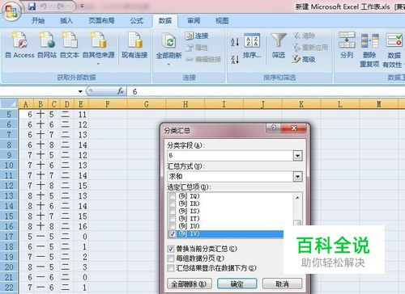Click the select-all corner of the sheet
Viewport: 405px width, 294px height.
click(x=9, y=104)
